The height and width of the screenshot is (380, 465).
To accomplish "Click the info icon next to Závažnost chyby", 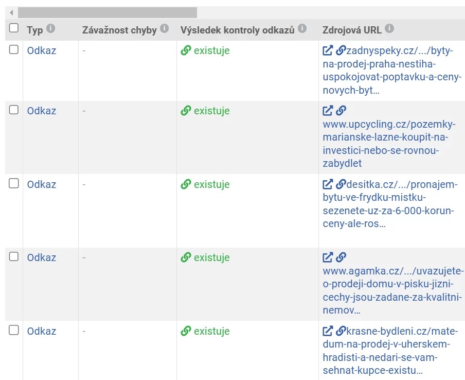I will (164, 29).
